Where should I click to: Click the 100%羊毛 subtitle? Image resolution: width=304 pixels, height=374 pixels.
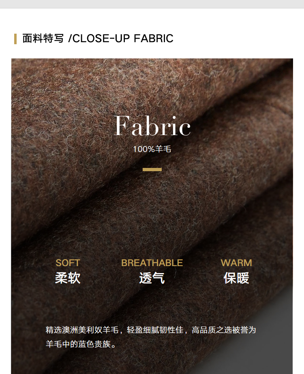152,149
